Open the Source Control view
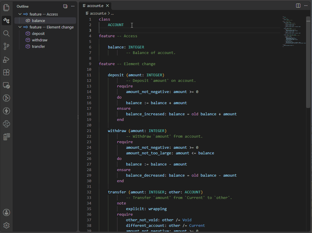312x233 pixels. click(x=6, y=46)
